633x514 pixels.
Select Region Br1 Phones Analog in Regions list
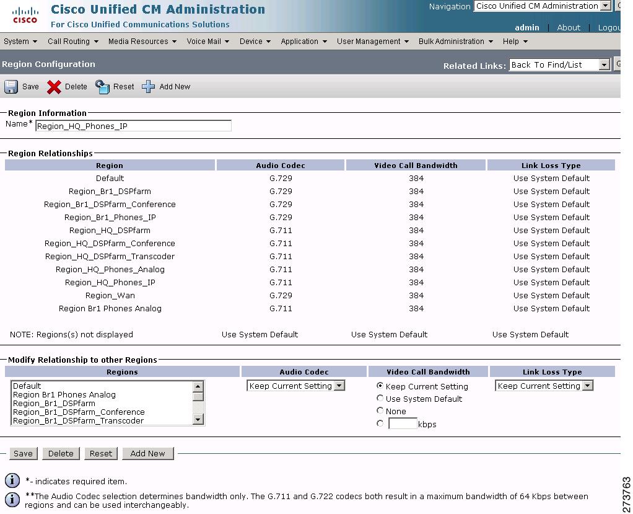click(103, 394)
